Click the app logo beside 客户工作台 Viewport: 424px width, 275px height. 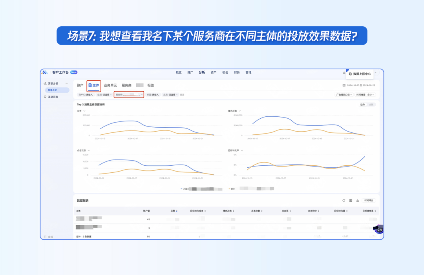pyautogui.click(x=45, y=72)
